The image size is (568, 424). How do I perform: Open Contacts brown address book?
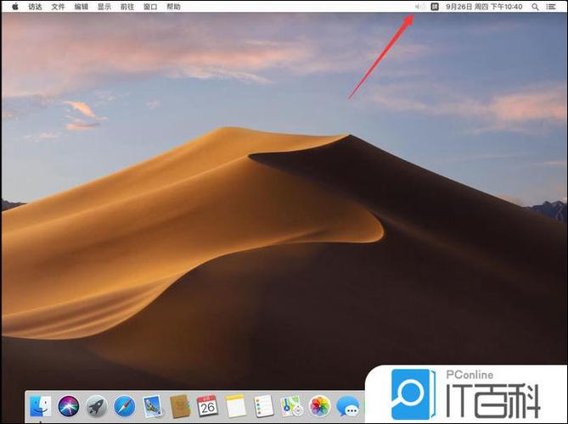[x=180, y=406]
